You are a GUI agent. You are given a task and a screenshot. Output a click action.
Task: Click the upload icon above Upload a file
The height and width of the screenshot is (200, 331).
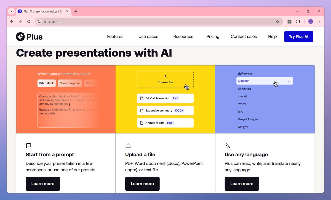click(x=128, y=146)
